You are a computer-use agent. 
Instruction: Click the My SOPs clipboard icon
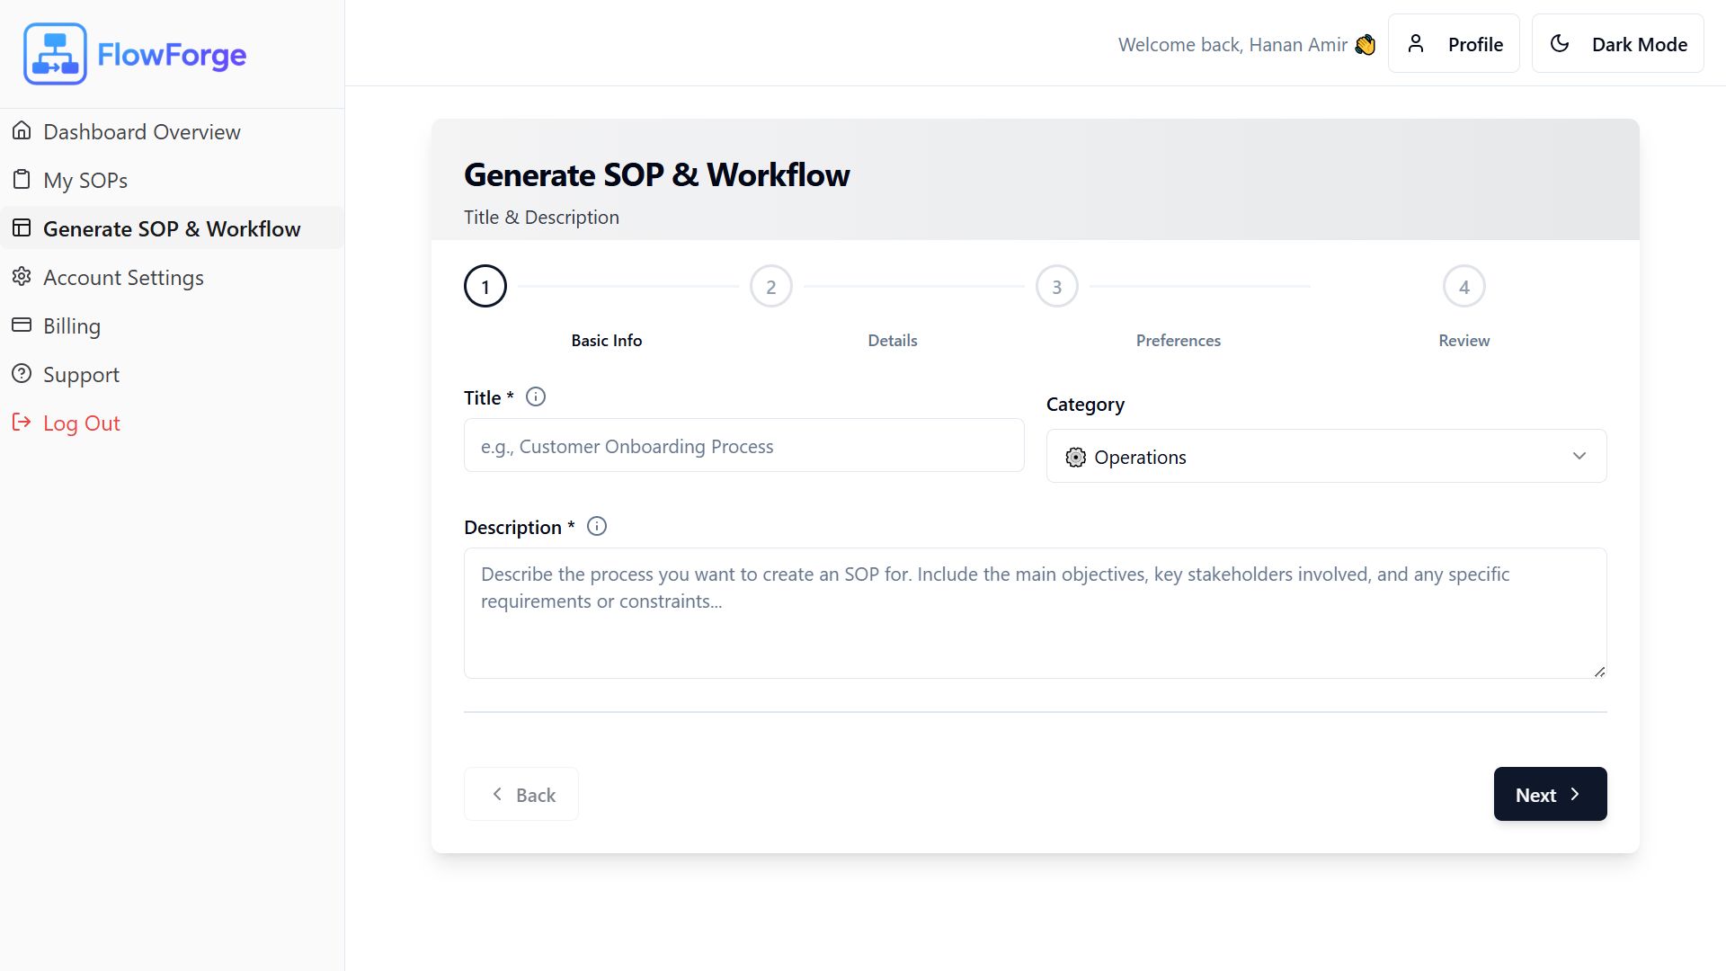pos(22,180)
